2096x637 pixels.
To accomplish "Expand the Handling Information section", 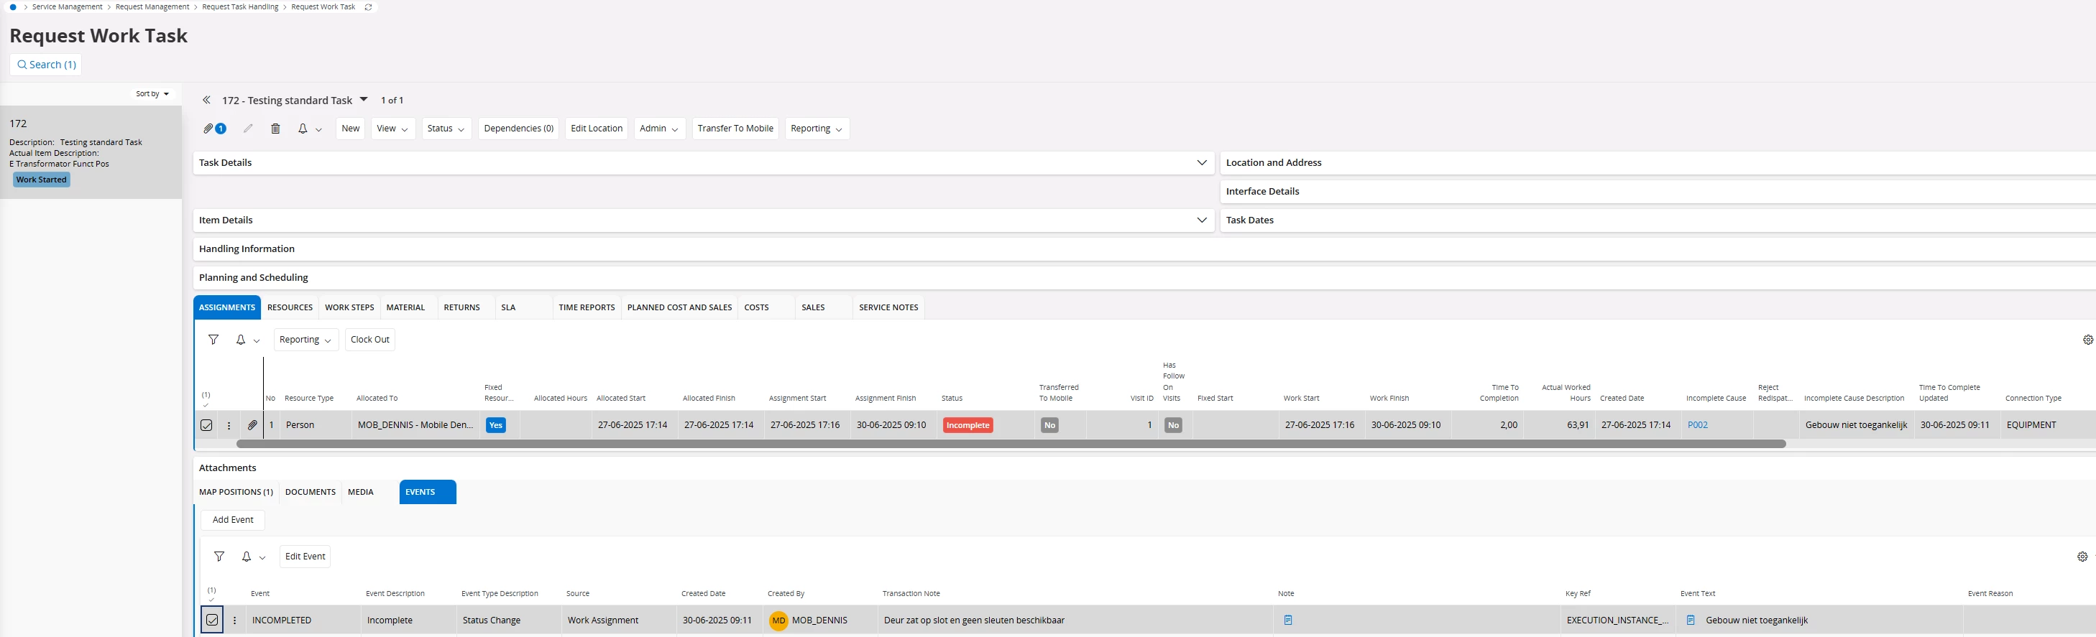I will point(1144,248).
